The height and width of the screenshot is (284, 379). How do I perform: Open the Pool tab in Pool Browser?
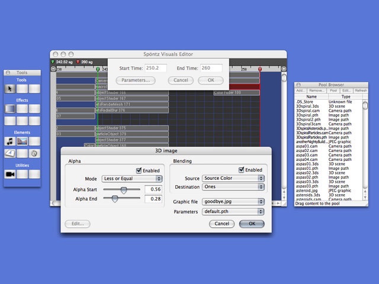333,91
